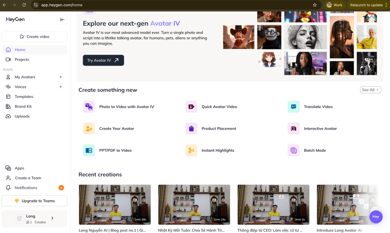Go to My Avatars

click(25, 77)
